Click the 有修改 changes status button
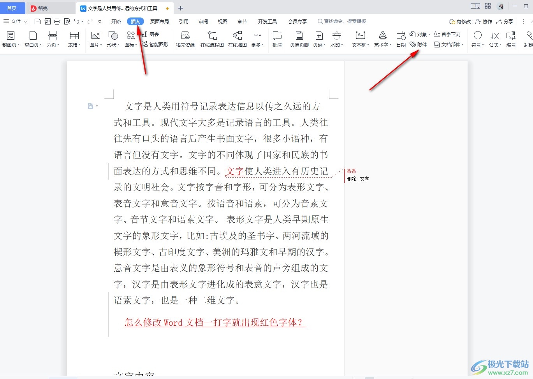The image size is (533, 379). point(460,21)
